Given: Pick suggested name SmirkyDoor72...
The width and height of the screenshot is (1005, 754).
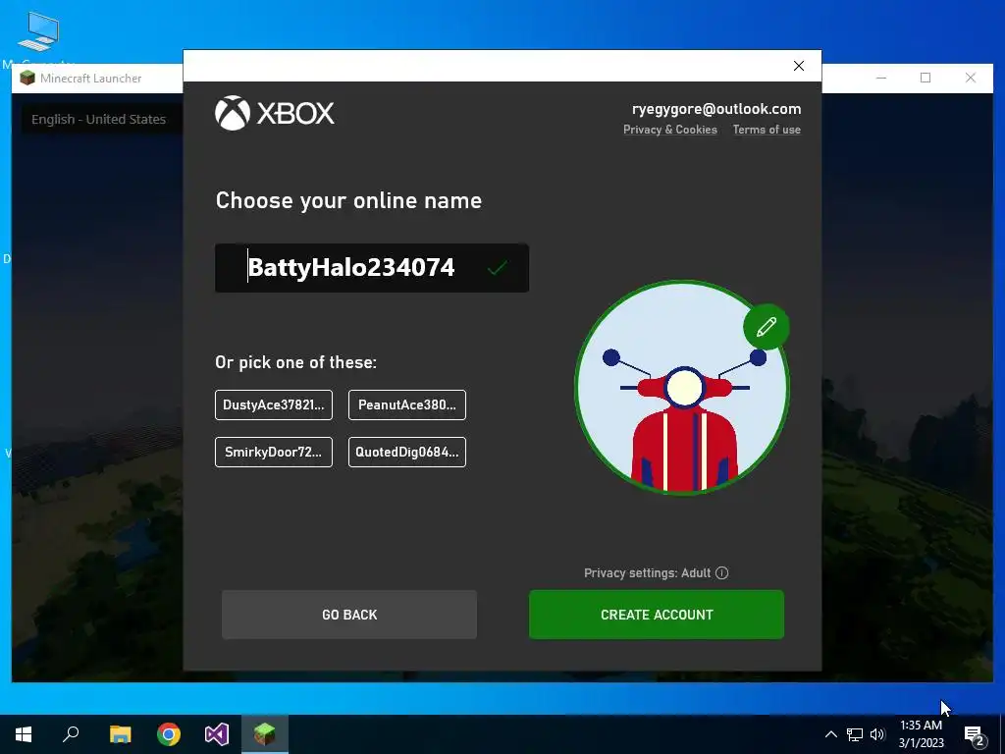Looking at the screenshot, I should [x=274, y=452].
